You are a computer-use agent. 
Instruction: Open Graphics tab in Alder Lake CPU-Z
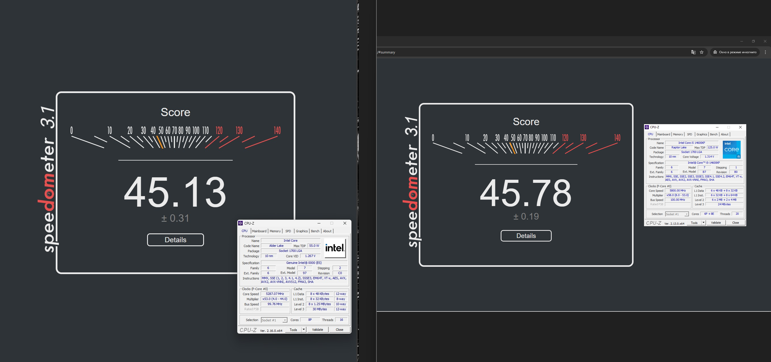click(301, 231)
